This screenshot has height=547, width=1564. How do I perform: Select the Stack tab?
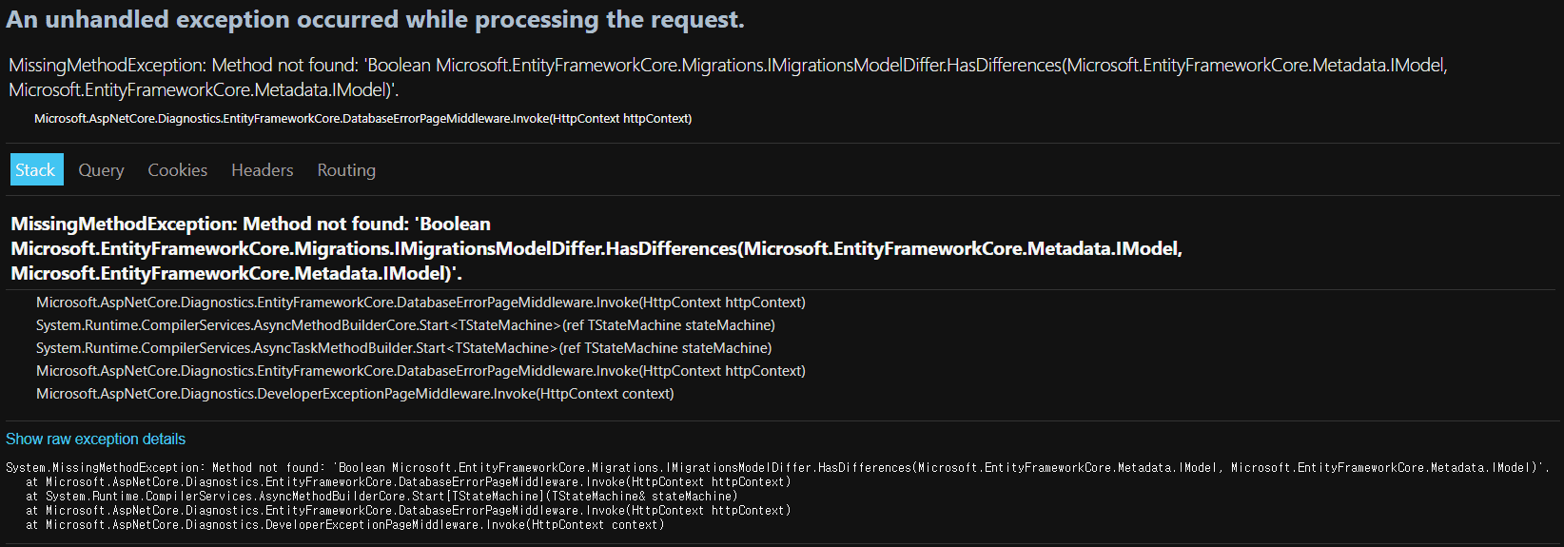tap(36, 170)
